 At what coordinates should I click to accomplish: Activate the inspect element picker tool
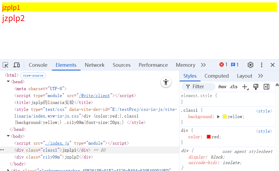(x=5, y=65)
